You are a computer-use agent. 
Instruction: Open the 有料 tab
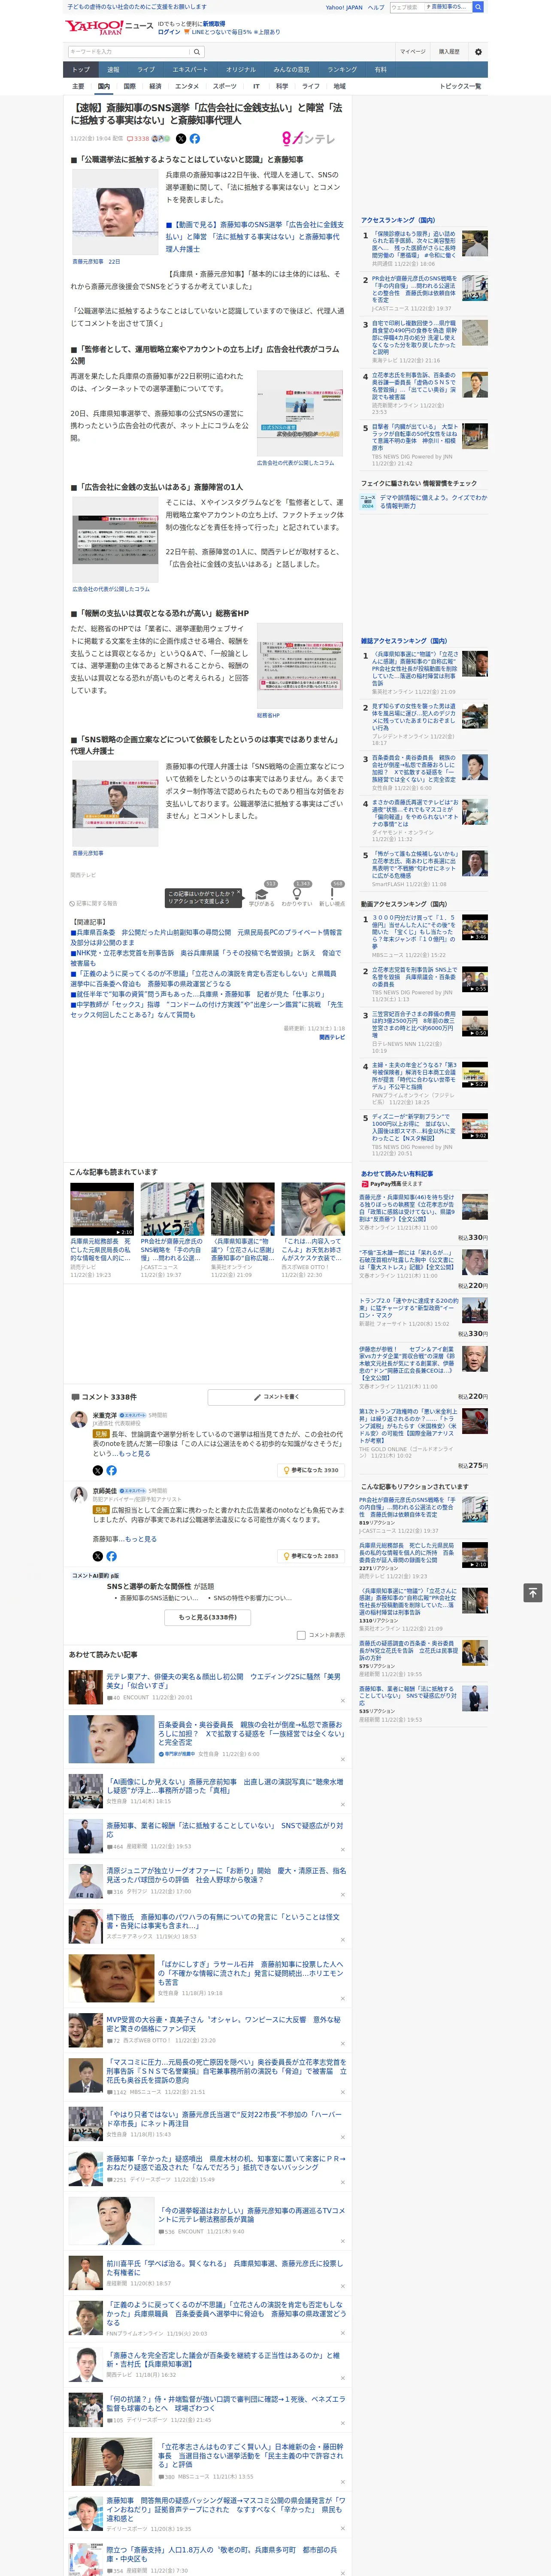(380, 70)
